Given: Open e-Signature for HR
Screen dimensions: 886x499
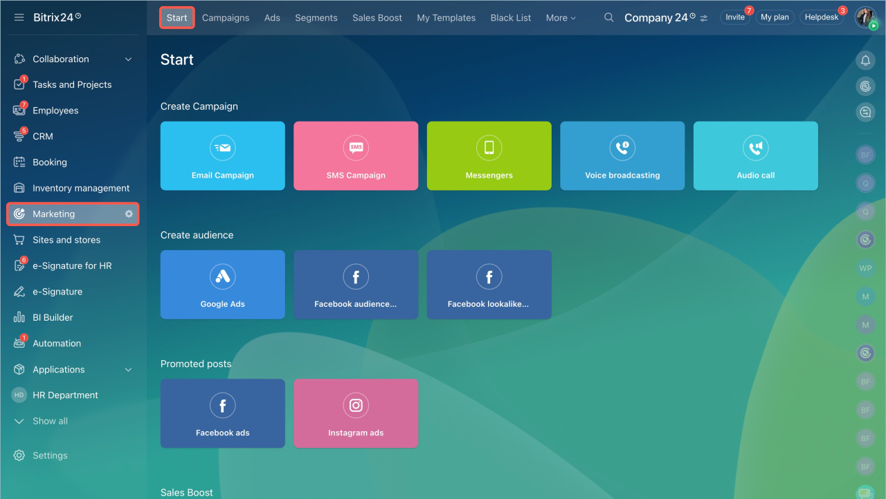Looking at the screenshot, I should click(73, 266).
